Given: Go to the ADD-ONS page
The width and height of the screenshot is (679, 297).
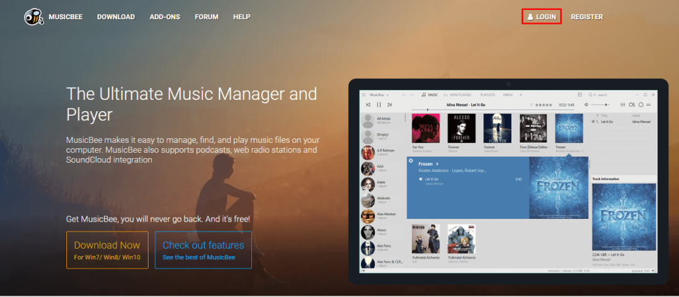Looking at the screenshot, I should point(165,17).
